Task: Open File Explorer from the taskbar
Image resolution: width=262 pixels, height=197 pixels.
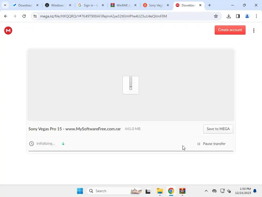Action: pyautogui.click(x=160, y=191)
